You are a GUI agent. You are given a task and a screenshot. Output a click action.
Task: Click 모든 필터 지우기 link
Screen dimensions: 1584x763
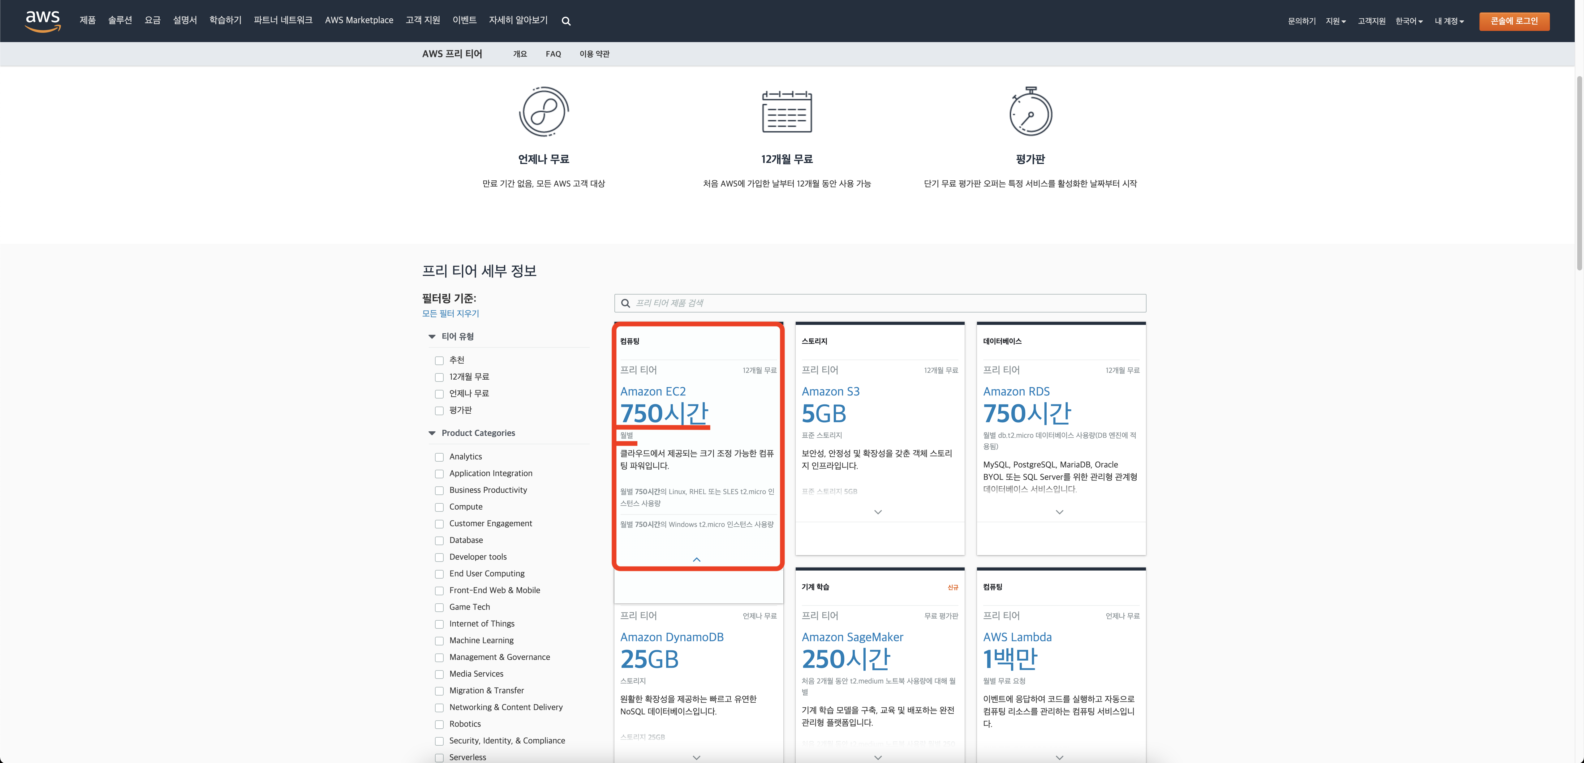pyautogui.click(x=450, y=313)
